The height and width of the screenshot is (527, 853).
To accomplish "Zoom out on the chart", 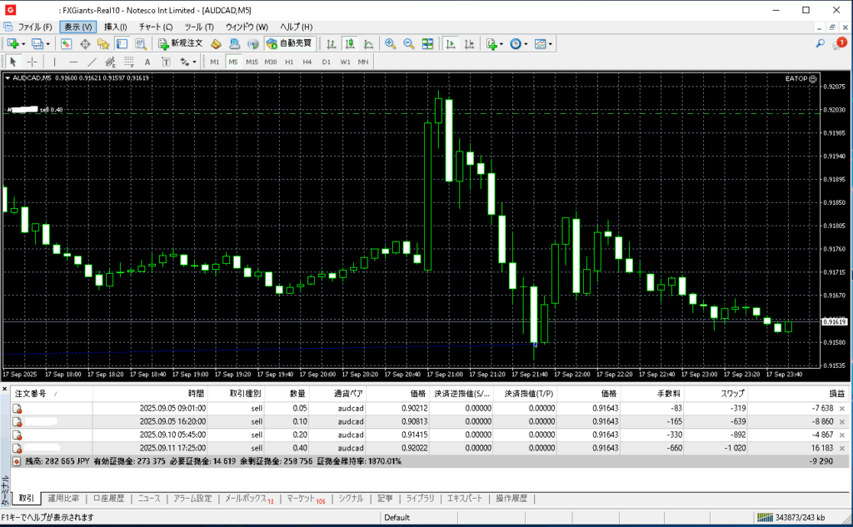I will [408, 43].
